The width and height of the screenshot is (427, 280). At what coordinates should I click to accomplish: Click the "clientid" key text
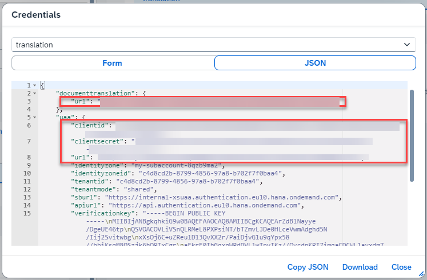tap(90, 126)
